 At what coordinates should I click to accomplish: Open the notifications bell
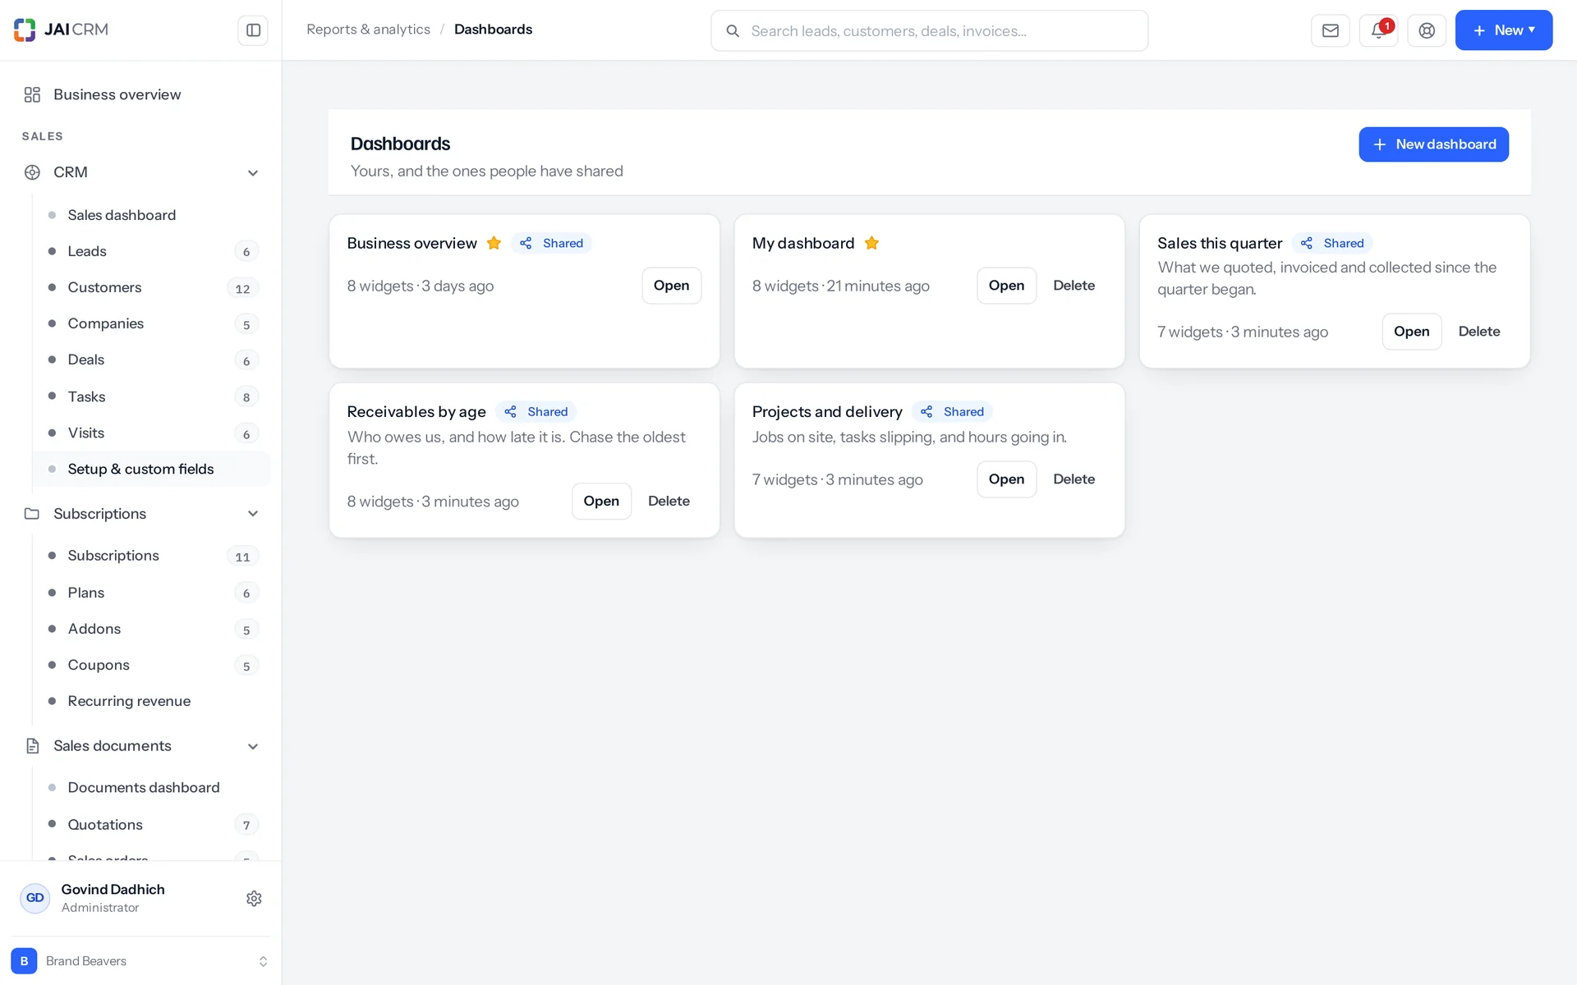1379,30
